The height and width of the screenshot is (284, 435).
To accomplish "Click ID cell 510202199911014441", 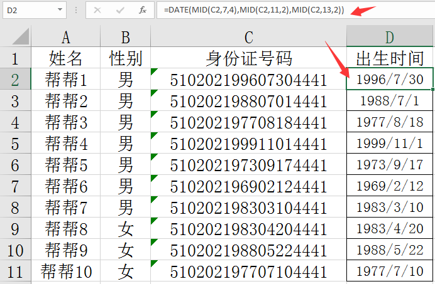I will tap(248, 143).
